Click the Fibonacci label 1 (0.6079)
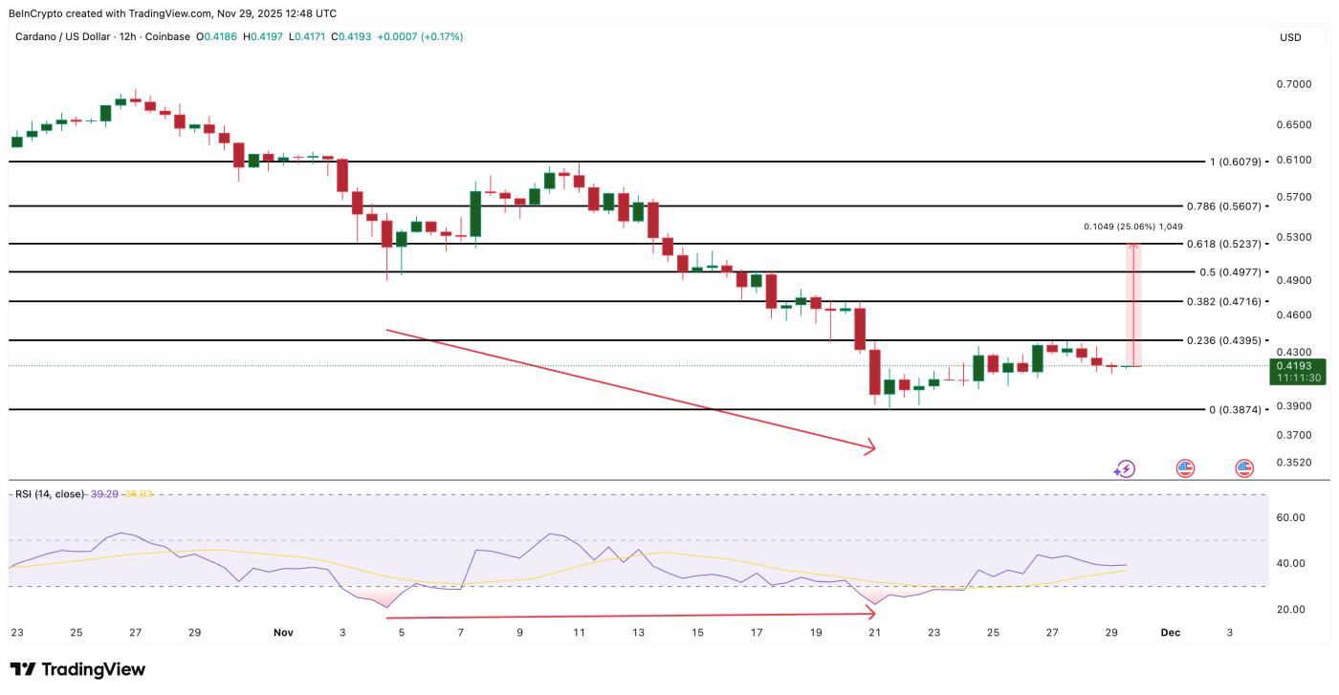 [x=1236, y=162]
